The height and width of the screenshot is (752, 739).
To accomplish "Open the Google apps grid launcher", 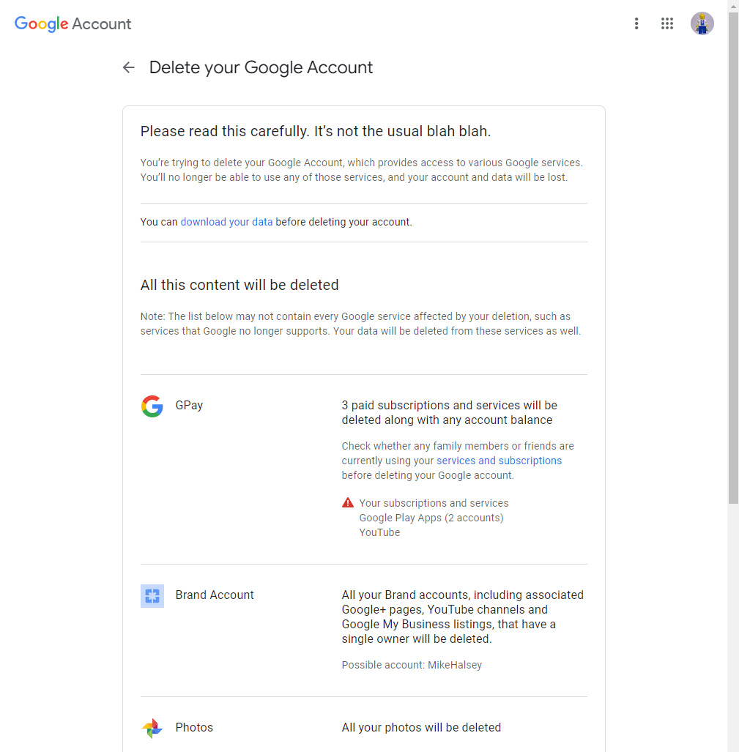I will pyautogui.click(x=666, y=23).
